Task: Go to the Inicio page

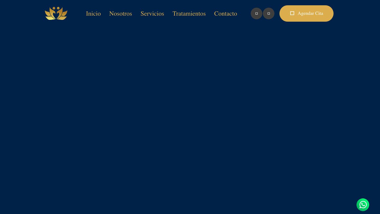Action: pyautogui.click(x=93, y=14)
